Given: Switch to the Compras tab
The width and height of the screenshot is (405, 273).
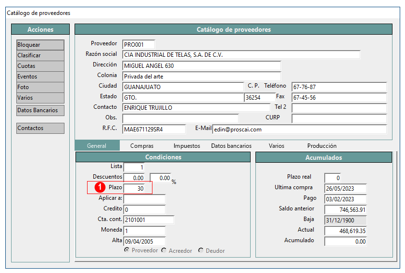Looking at the screenshot, I should click(x=142, y=146).
